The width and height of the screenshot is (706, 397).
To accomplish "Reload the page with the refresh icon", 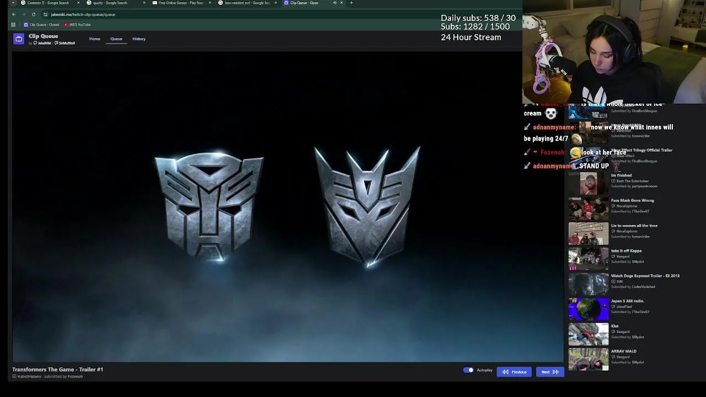I will pyautogui.click(x=34, y=14).
